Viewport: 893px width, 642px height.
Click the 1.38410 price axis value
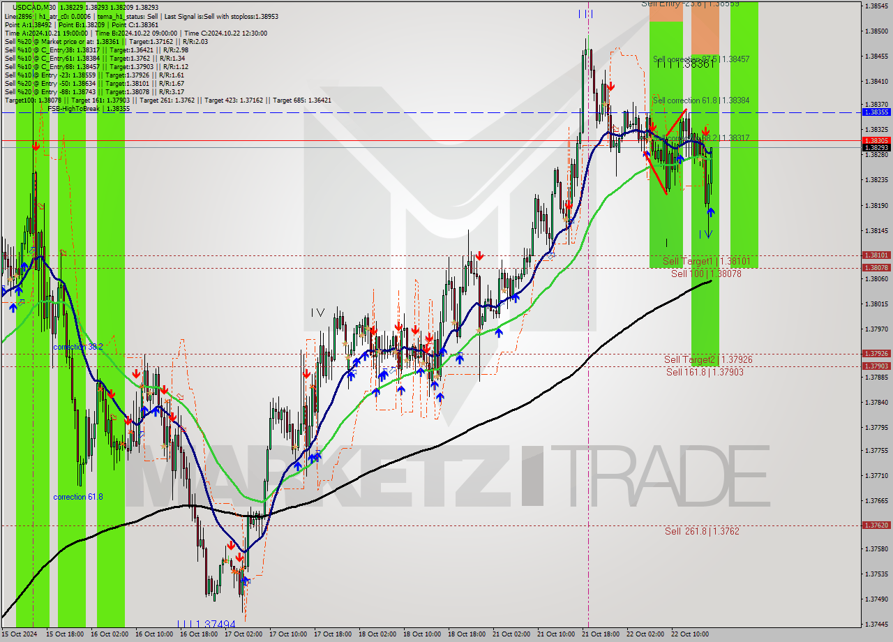[876, 82]
